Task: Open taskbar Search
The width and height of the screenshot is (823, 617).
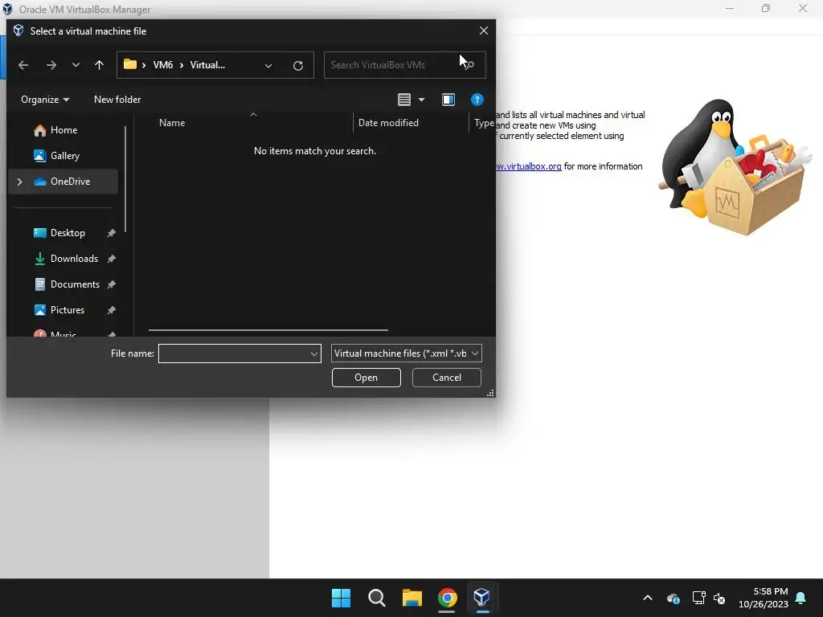Action: click(376, 598)
